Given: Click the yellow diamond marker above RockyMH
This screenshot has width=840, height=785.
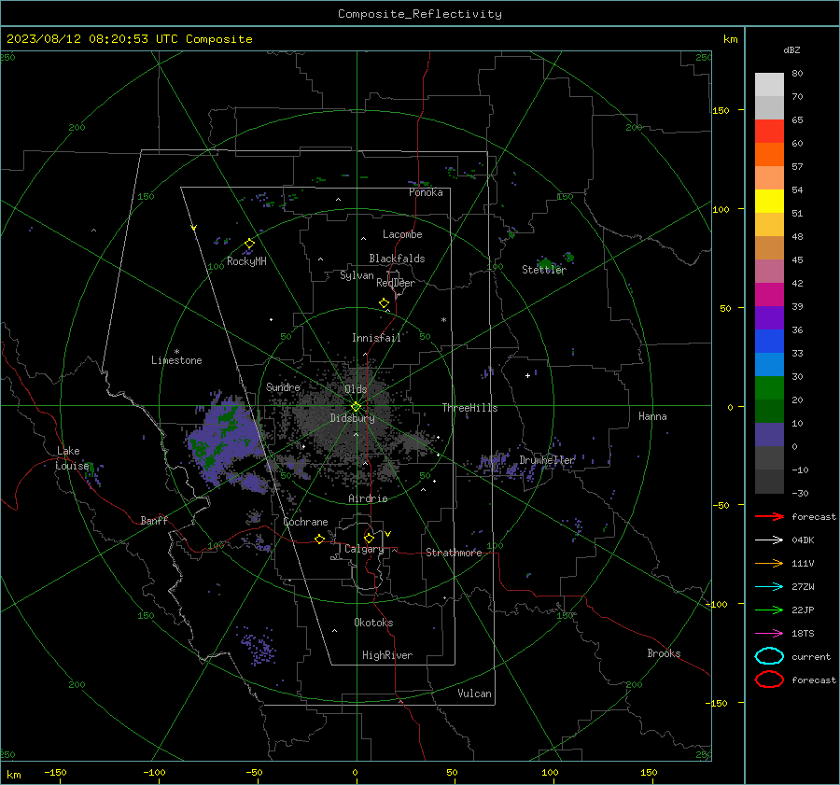Looking at the screenshot, I should point(249,244).
